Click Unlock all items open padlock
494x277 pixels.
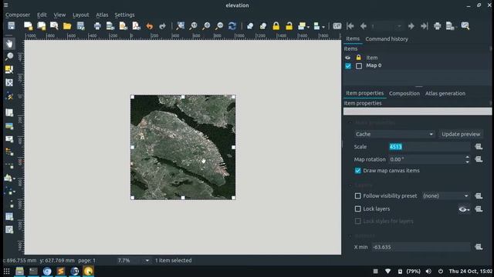[289, 25]
